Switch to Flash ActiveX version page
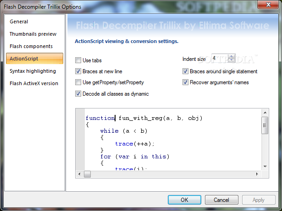This screenshot has width=282, height=211. pyautogui.click(x=34, y=83)
